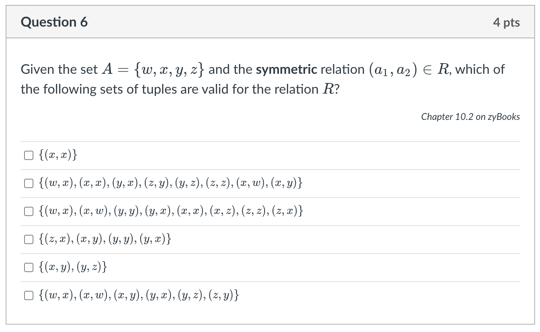Click the set A = {w, x, y, z} expression
The width and height of the screenshot is (540, 332).
(x=153, y=69)
